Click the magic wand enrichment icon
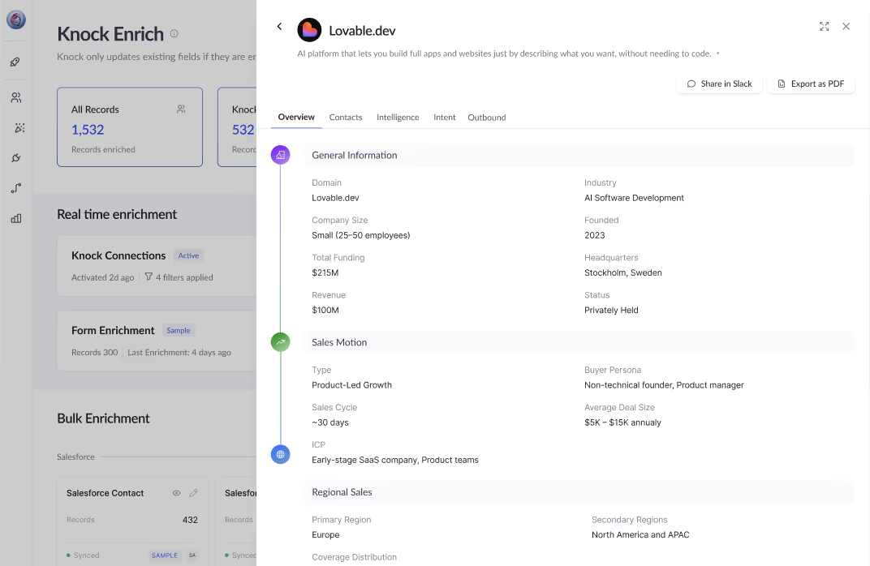This screenshot has height=566, width=870. (x=15, y=128)
